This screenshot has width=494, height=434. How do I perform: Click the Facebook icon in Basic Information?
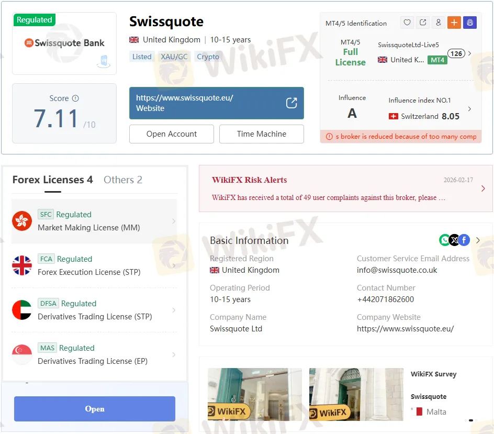tap(464, 240)
